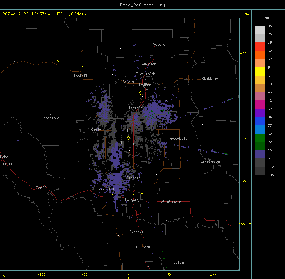Click the HighRiver label
285x279 pixels.
pyautogui.click(x=142, y=246)
